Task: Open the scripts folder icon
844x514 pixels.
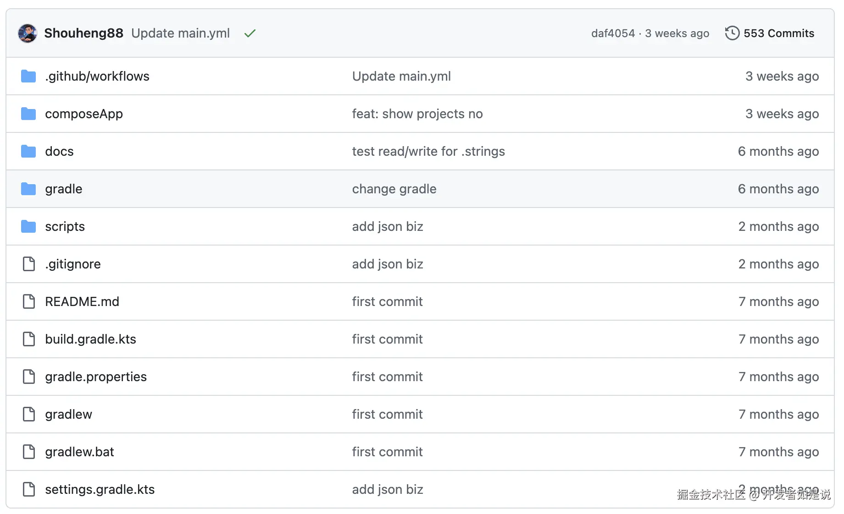Action: coord(28,226)
